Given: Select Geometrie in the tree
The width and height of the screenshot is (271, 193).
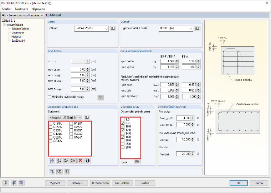Looking at the screenshot, I should 17,33.
